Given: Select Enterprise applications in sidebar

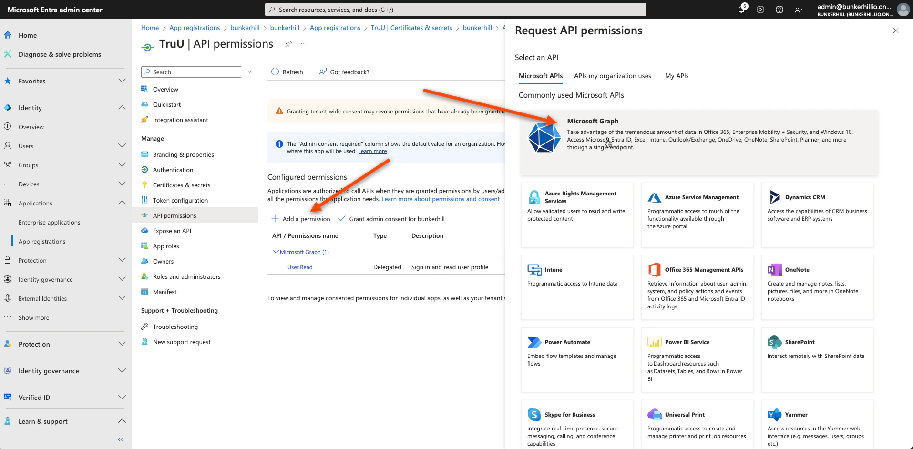Looking at the screenshot, I should 50,222.
